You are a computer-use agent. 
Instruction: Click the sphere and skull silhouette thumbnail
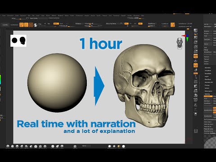coord(18,40)
